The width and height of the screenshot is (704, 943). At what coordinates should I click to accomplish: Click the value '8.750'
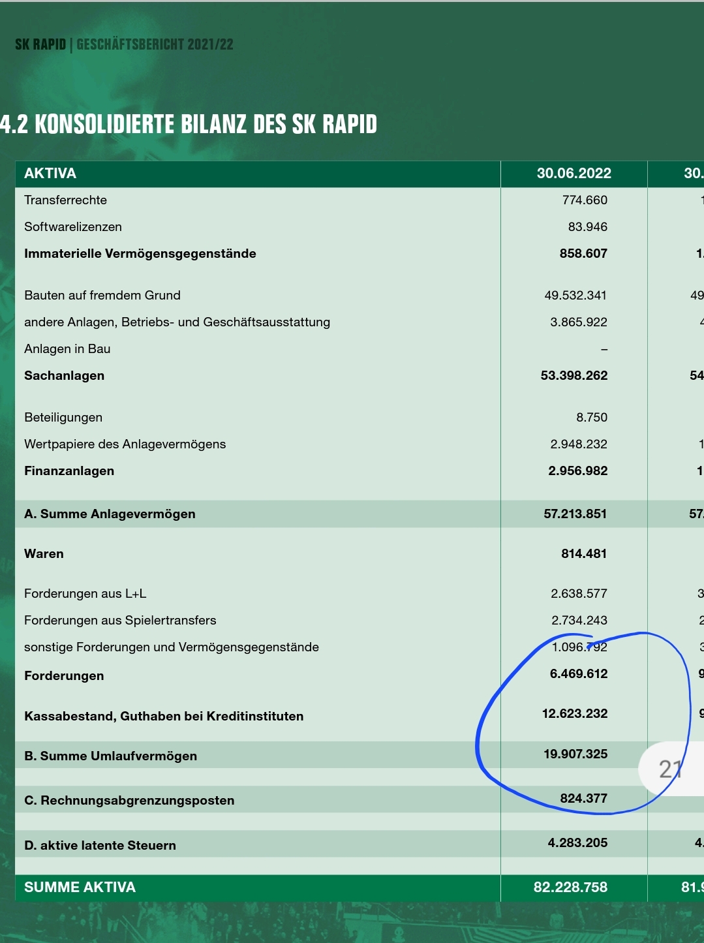pyautogui.click(x=592, y=418)
